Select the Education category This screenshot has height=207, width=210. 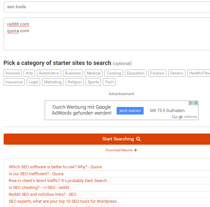136,73
